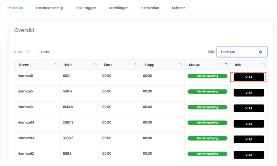The height and width of the screenshot is (166, 277).
Task: Click the 2987.3 kWh value
Action: point(68,122)
